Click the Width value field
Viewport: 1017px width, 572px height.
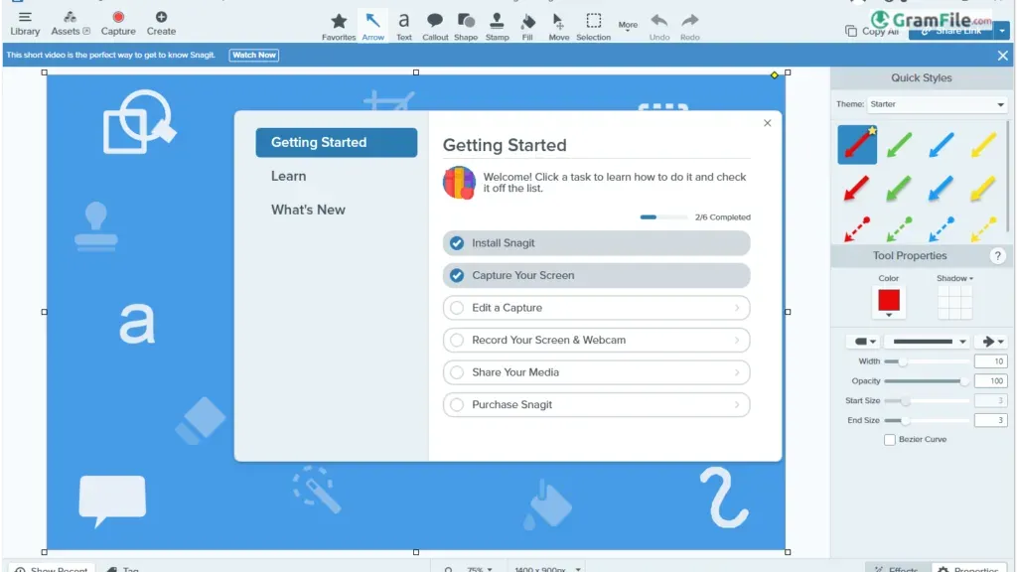point(990,361)
